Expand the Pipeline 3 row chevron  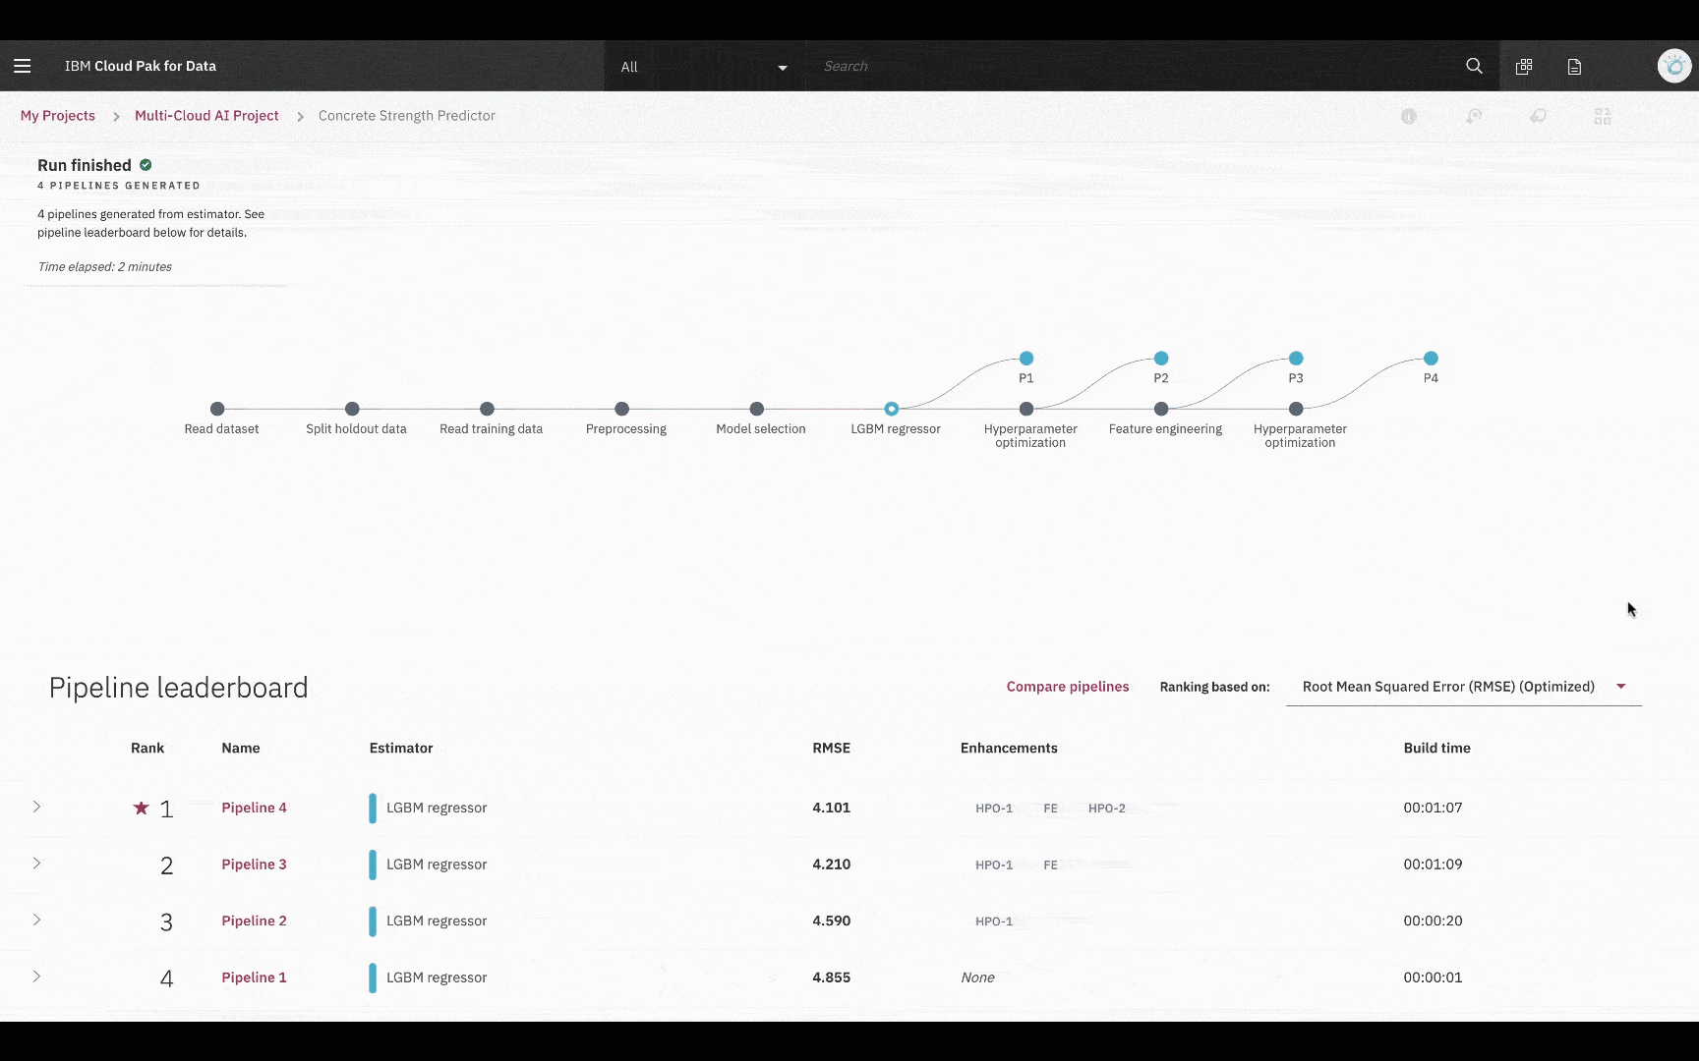pos(36,864)
